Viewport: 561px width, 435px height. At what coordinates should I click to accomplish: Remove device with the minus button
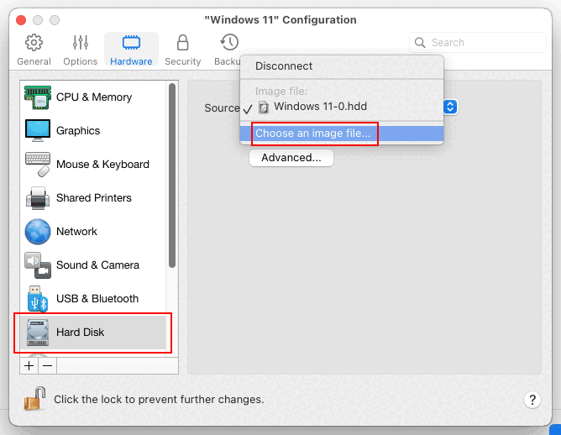point(48,366)
